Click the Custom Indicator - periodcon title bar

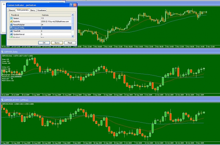pyautogui.click(x=42, y=5)
